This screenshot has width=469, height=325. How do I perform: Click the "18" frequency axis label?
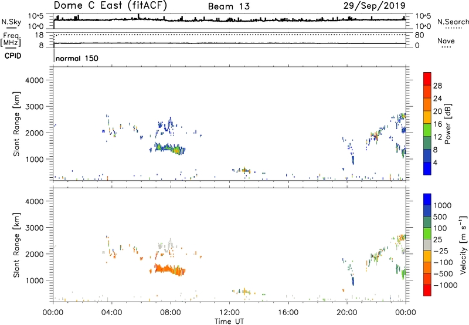click(x=39, y=35)
